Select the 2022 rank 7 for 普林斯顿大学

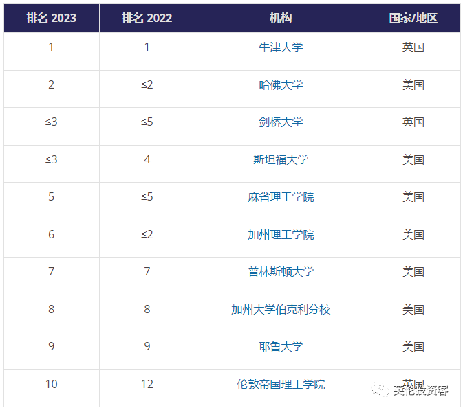point(147,271)
